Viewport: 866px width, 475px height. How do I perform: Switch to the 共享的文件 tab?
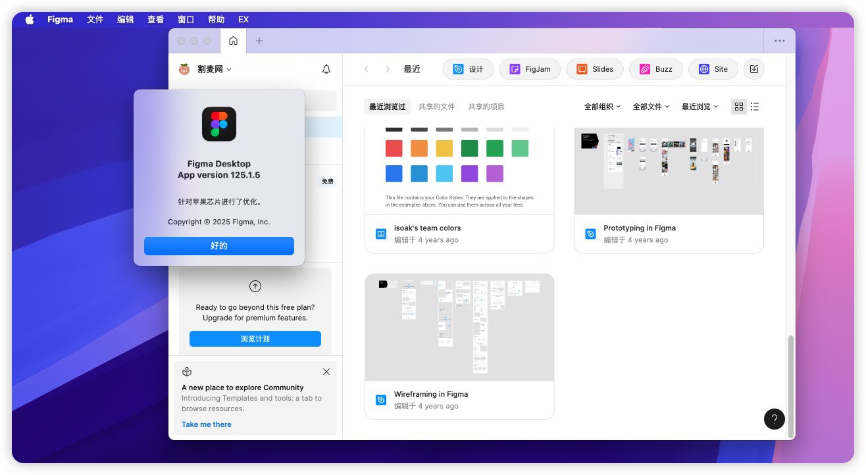point(437,107)
